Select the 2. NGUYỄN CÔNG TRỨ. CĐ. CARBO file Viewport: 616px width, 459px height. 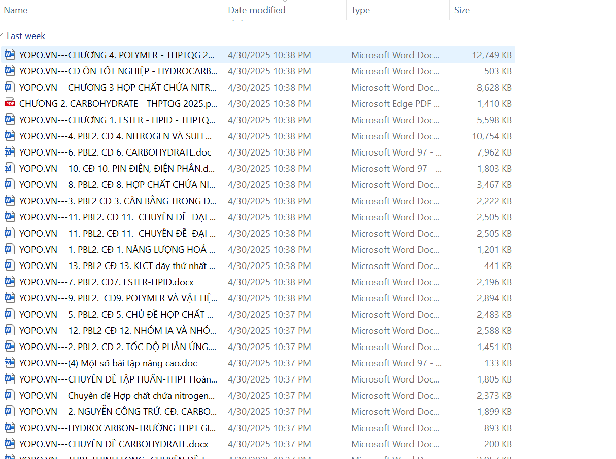118,411
